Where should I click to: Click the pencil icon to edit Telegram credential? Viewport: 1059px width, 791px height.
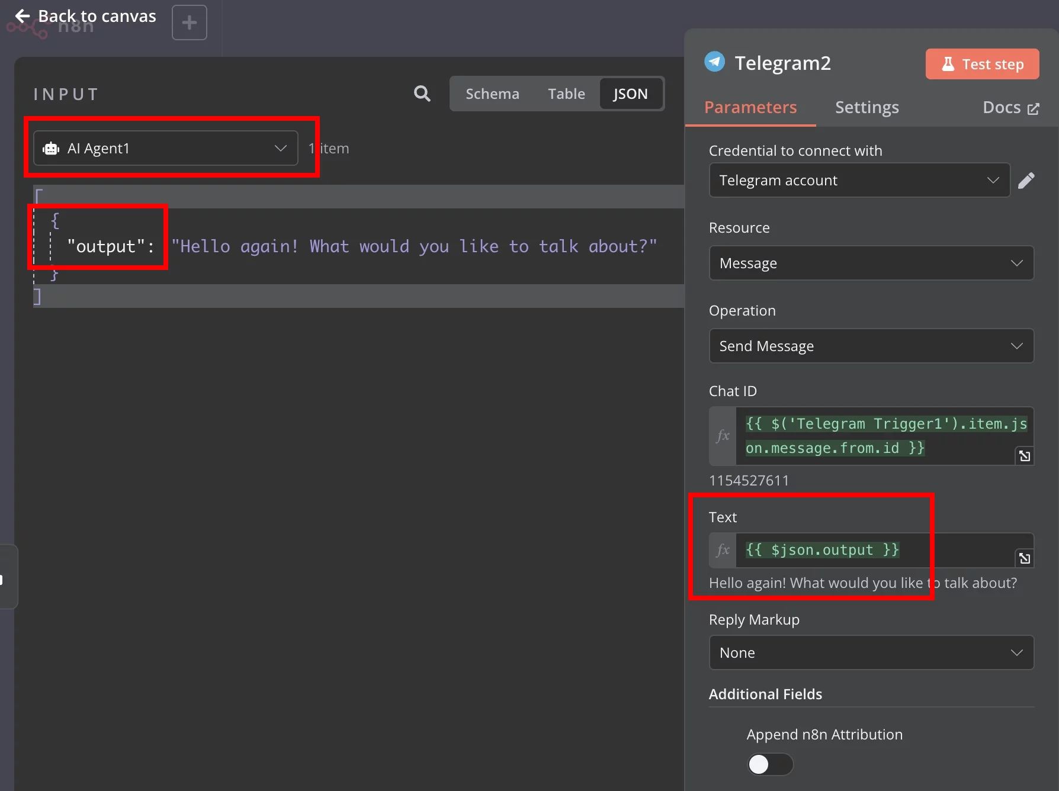(x=1026, y=181)
